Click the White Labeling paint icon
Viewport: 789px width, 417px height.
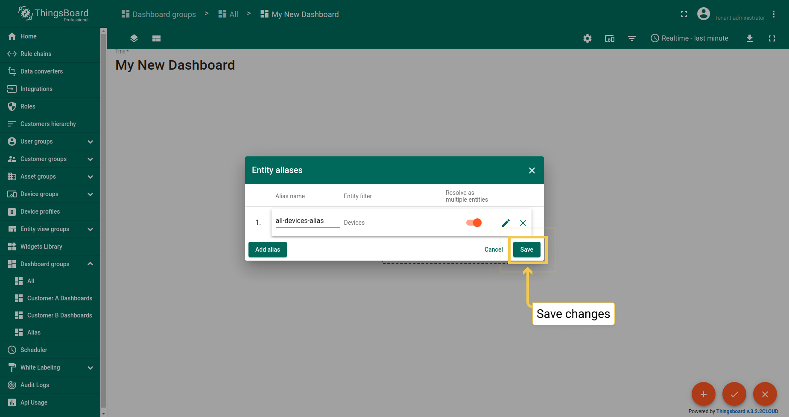tap(12, 367)
